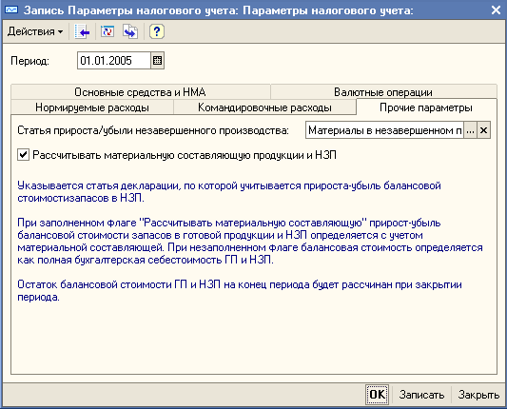Click the Записать button

pyautogui.click(x=421, y=395)
